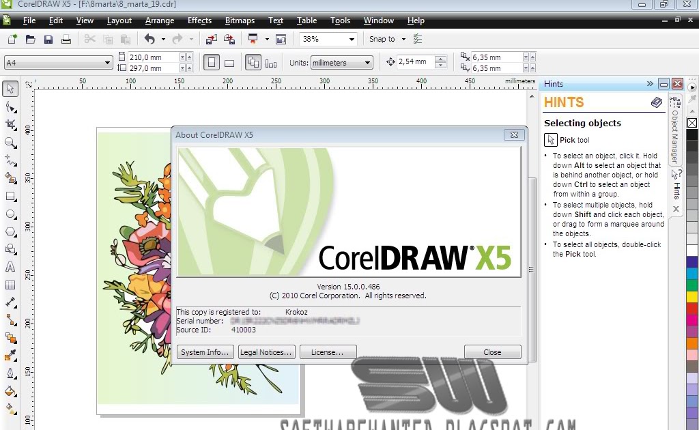Image resolution: width=699 pixels, height=430 pixels.
Task: Click the Export icon
Action: point(229,39)
